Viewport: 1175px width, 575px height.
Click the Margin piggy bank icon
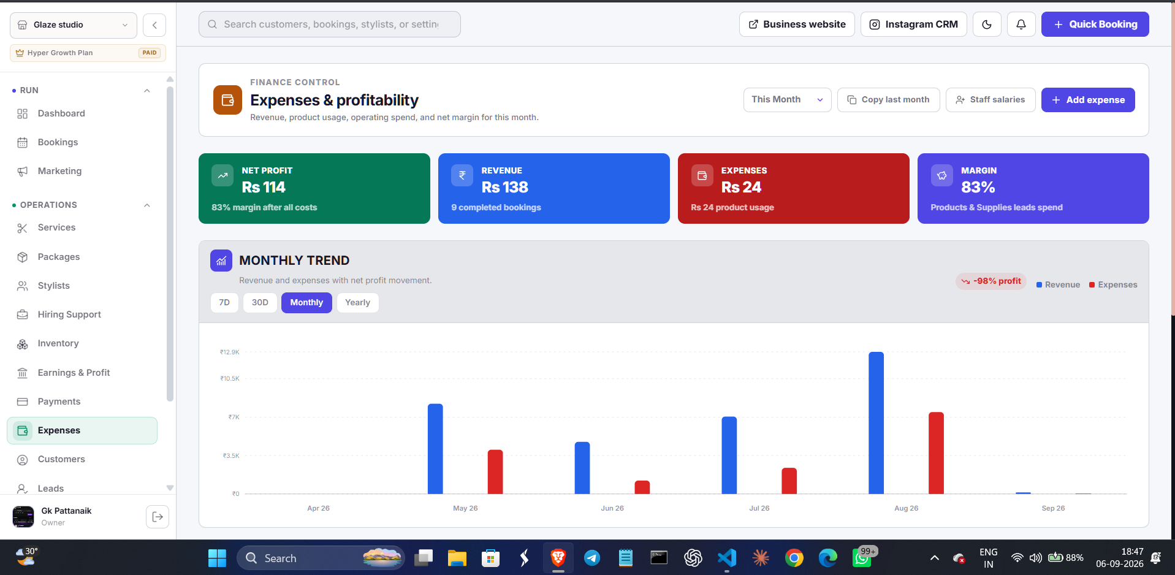[941, 175]
